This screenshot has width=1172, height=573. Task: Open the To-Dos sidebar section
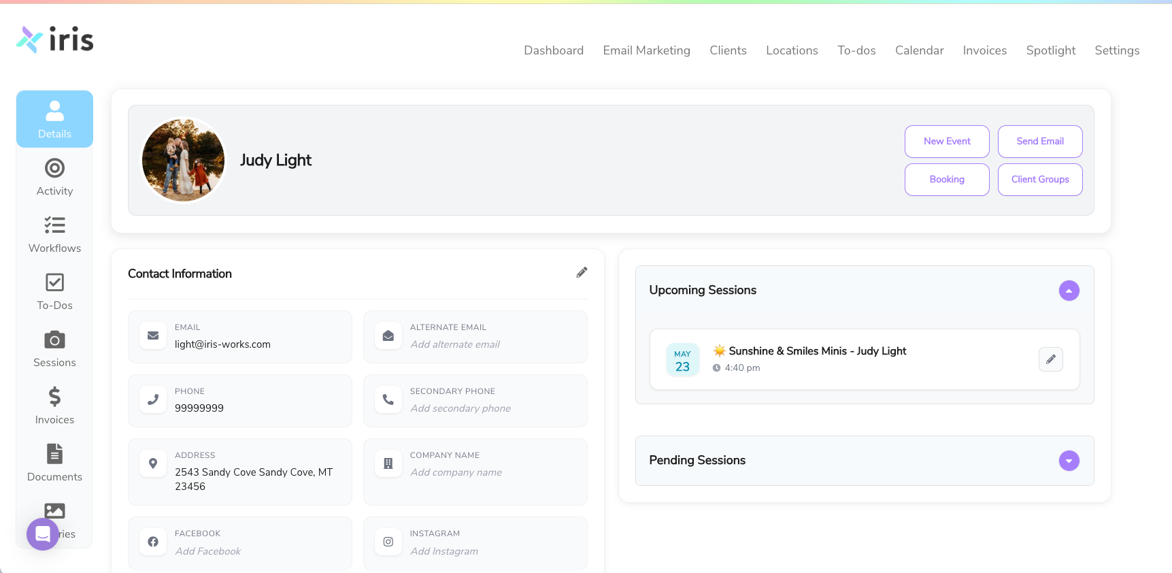point(54,291)
